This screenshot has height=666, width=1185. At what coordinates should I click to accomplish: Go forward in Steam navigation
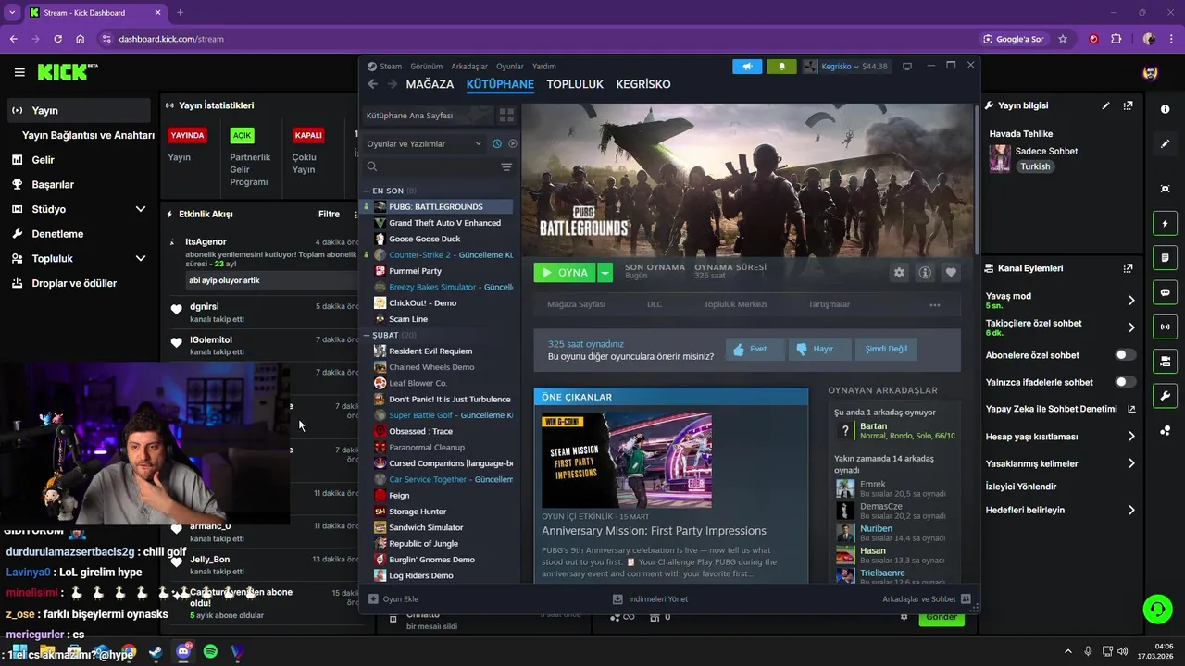click(x=393, y=84)
